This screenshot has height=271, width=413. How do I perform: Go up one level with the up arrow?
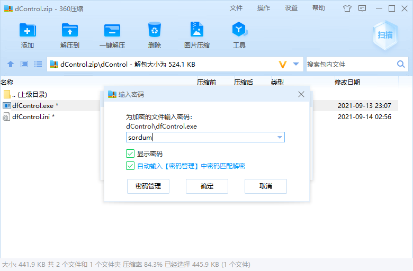pos(11,64)
